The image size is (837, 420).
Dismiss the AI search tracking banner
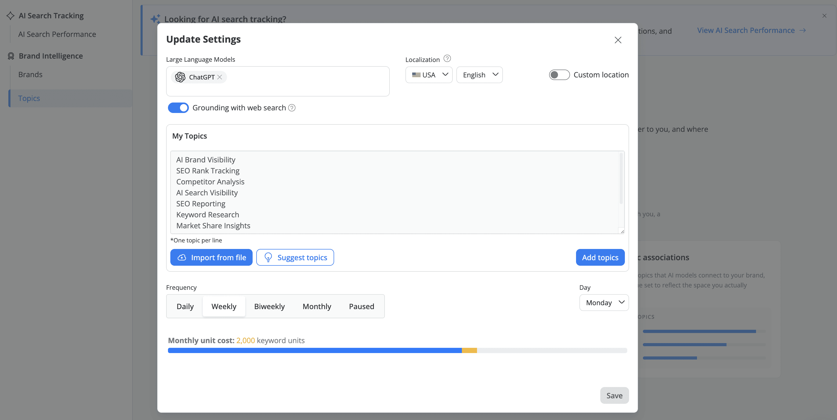pyautogui.click(x=824, y=16)
